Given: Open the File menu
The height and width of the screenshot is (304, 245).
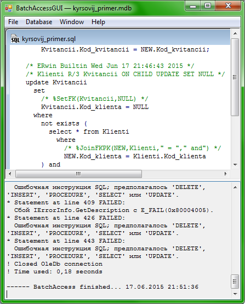Looking at the screenshot, I should click(x=13, y=22).
